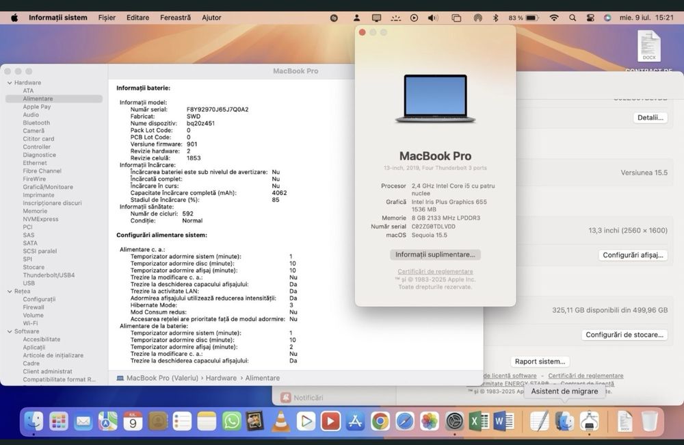This screenshot has height=445, width=684.
Task: Open the Informații sistem menu
Action: point(58,18)
